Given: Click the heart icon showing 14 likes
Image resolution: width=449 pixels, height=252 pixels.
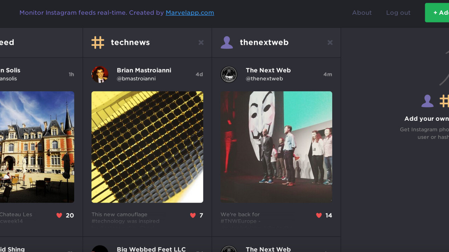Looking at the screenshot, I should 319,215.
